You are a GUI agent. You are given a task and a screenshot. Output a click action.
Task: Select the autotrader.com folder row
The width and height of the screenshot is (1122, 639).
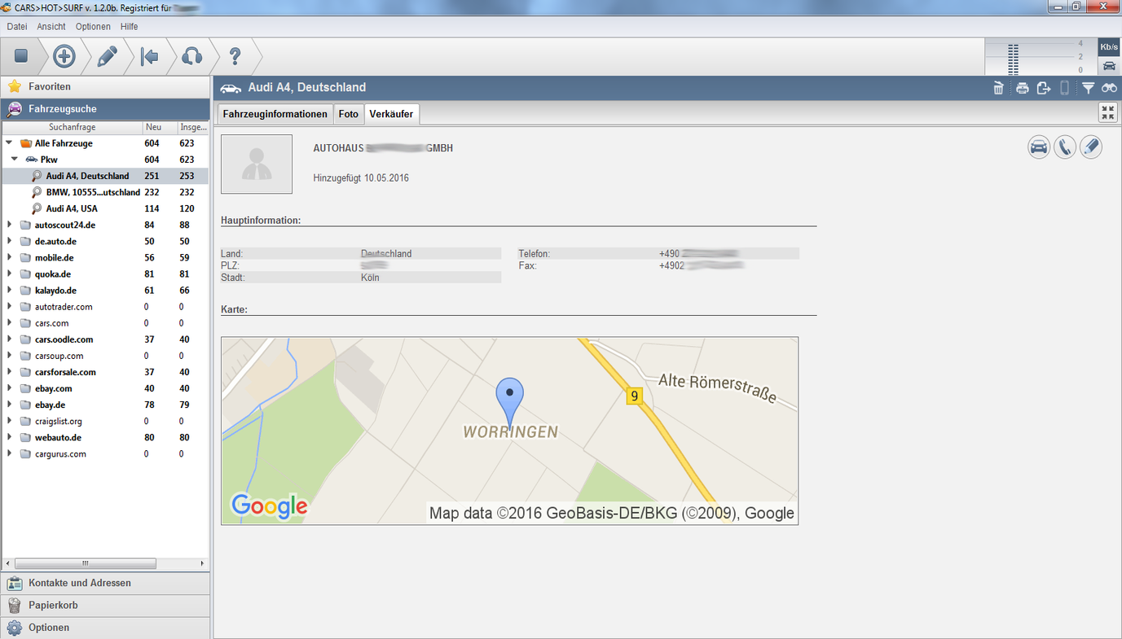(x=105, y=307)
